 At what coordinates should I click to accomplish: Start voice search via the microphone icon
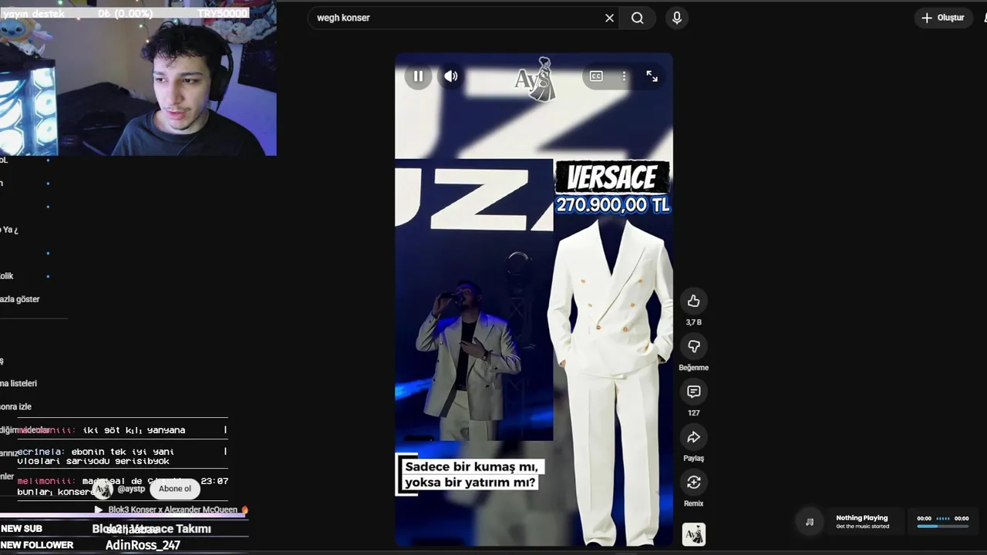677,18
